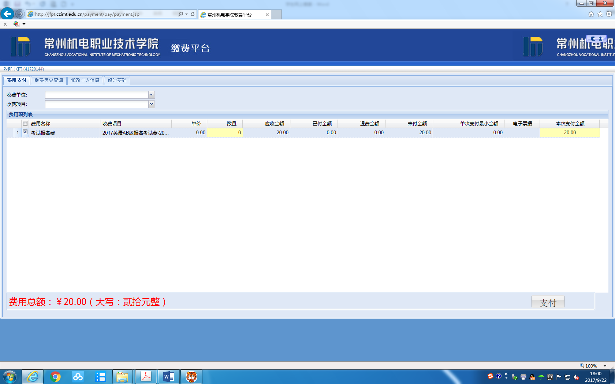Image resolution: width=615 pixels, height=384 pixels.
Task: Click the 支付 pay button
Action: click(548, 302)
